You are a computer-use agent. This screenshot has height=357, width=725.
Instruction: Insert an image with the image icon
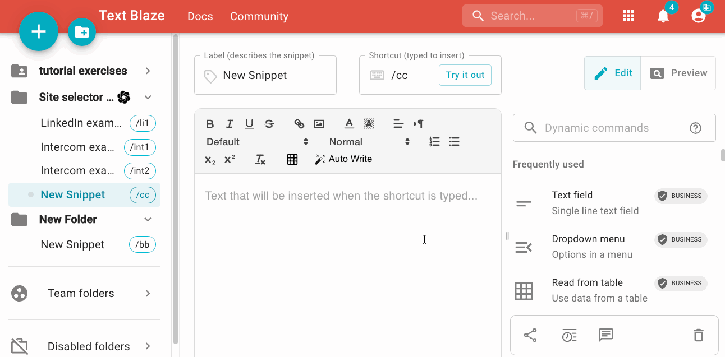(x=319, y=124)
